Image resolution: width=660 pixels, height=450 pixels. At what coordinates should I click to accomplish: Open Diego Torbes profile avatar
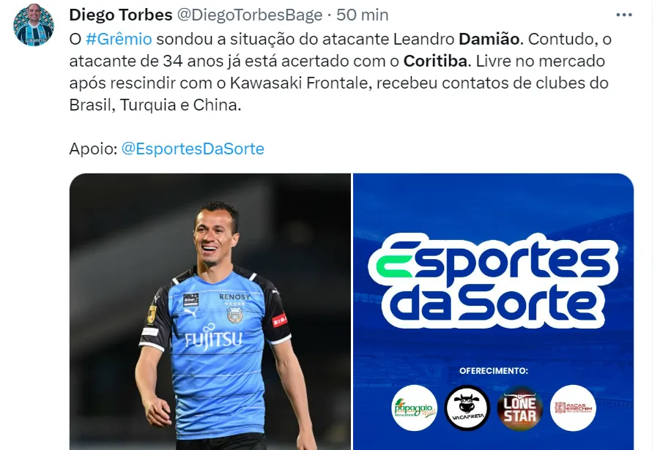click(x=33, y=24)
